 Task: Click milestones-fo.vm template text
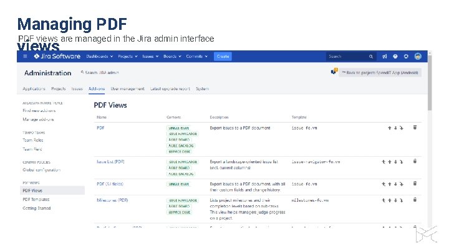(310, 200)
